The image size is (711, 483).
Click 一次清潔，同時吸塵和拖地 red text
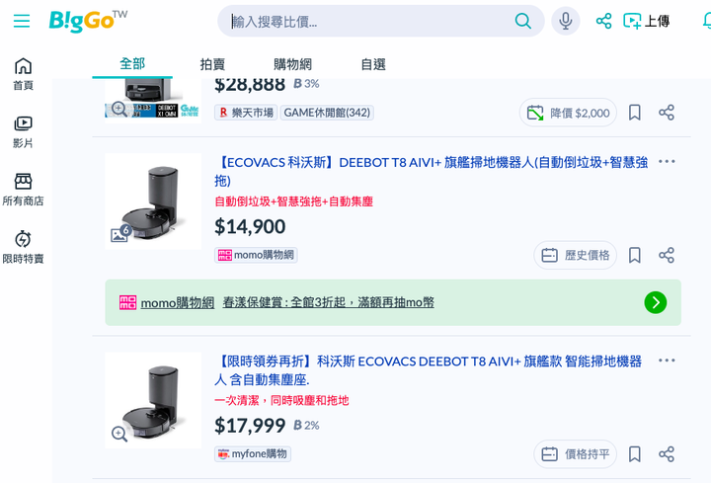[x=281, y=400]
